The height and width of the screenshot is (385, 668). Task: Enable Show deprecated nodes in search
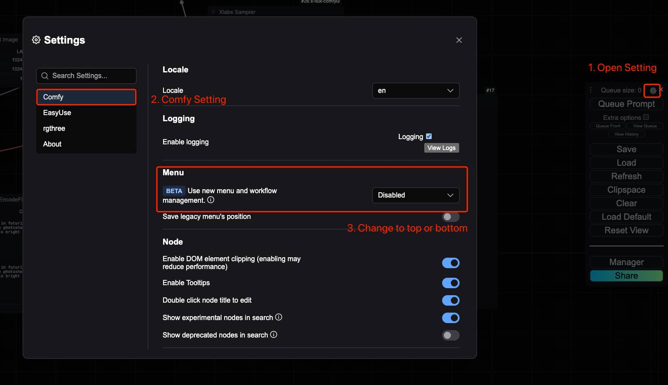click(x=450, y=335)
